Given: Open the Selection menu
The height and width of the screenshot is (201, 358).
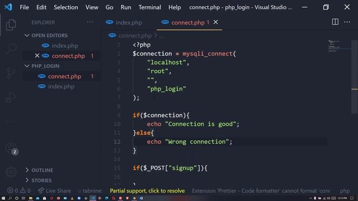Looking at the screenshot, I should point(66,7).
